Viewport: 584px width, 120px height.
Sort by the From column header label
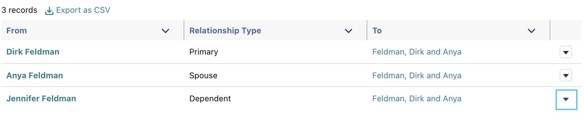point(17,31)
